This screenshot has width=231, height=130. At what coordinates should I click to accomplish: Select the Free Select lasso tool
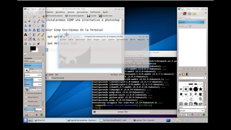click(34, 17)
